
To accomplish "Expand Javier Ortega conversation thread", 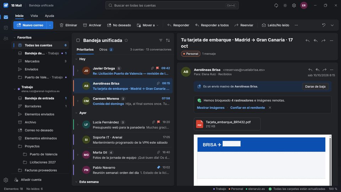I will (x=78, y=71).
